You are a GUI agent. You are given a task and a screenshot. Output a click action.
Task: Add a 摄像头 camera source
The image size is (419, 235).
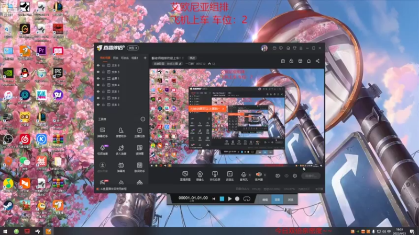200,176
